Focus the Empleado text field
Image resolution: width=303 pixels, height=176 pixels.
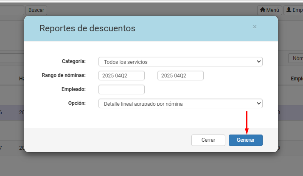click(x=121, y=90)
